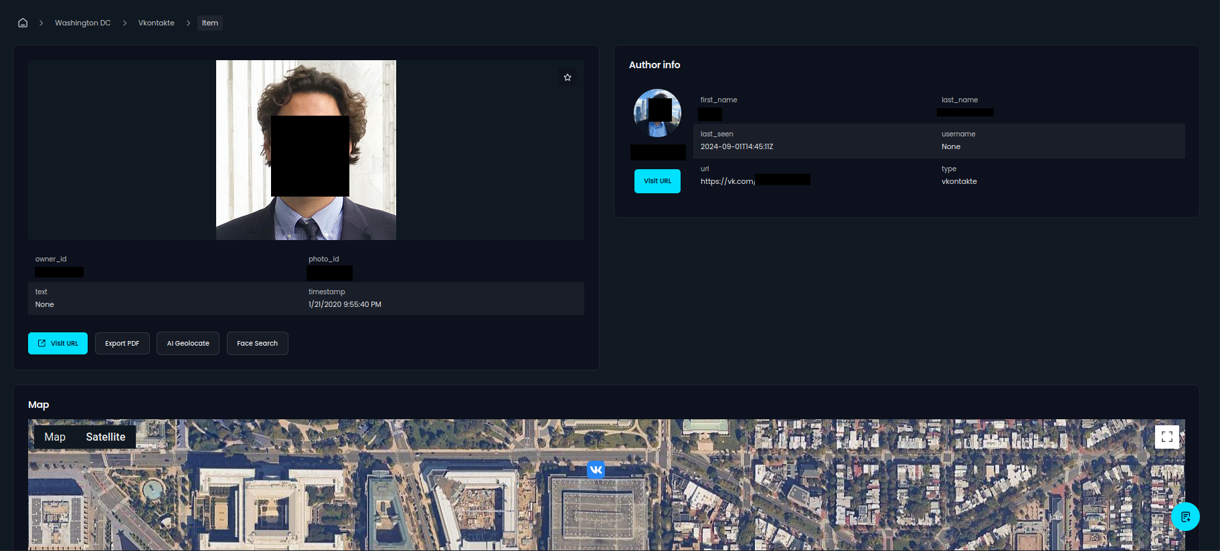Click the Visit URL button under photo
This screenshot has width=1220, height=551.
click(58, 343)
